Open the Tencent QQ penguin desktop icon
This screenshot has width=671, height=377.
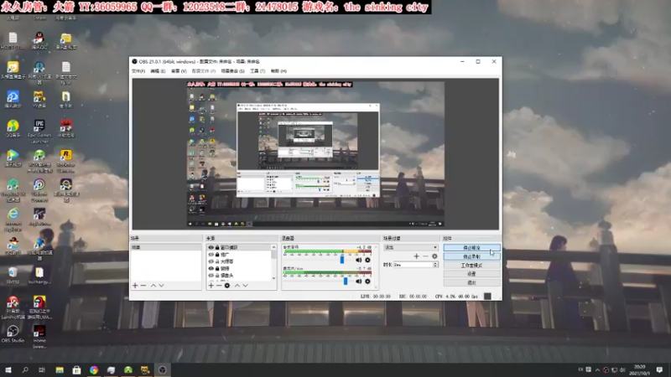tap(39, 40)
